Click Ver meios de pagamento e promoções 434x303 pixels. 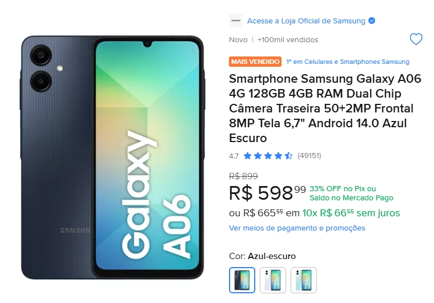point(297,228)
